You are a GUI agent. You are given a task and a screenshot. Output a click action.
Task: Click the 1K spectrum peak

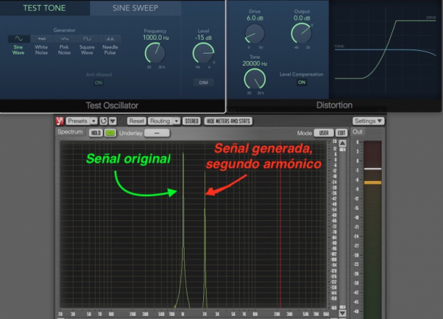click(x=183, y=229)
